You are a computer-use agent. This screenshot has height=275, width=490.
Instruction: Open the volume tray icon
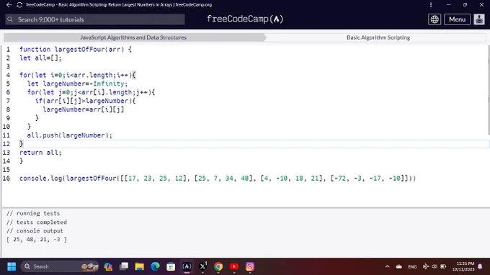[x=435, y=266]
